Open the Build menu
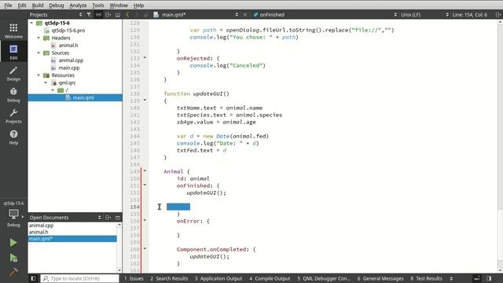 [x=38, y=6]
